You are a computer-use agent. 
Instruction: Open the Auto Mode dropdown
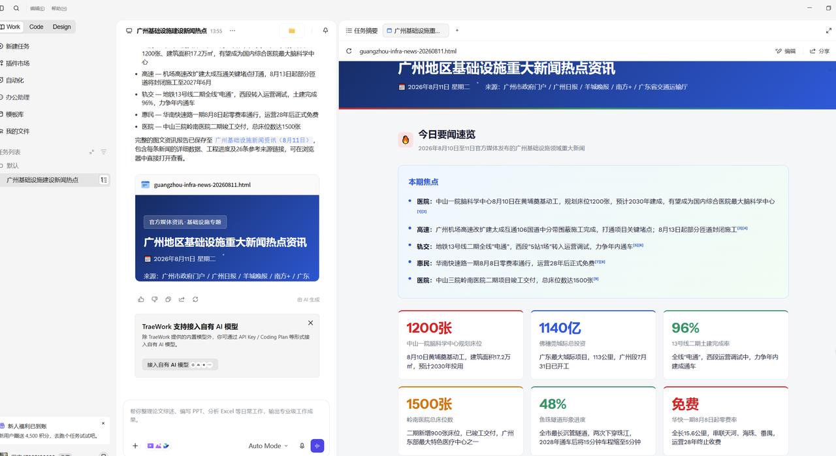[268, 446]
